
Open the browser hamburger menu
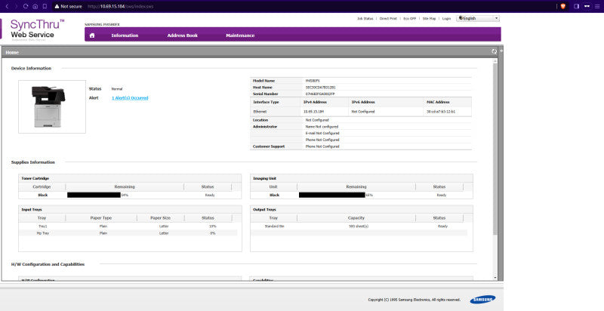coord(597,6)
